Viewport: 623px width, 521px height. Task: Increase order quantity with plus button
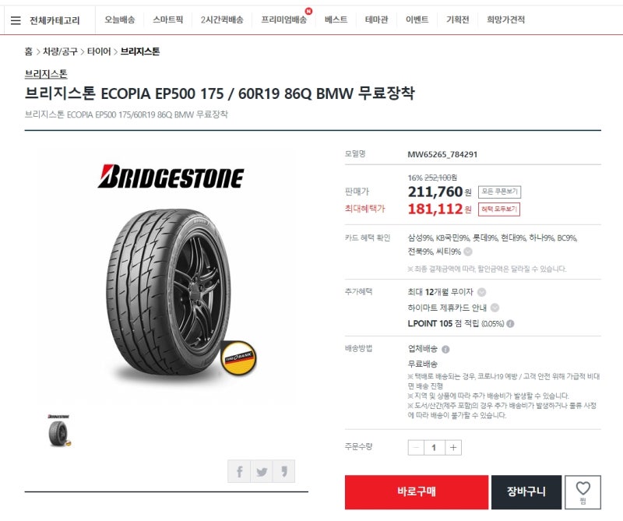point(453,448)
